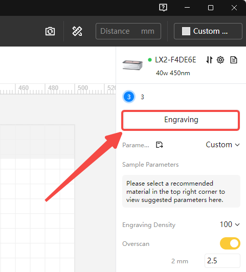Click the camera refresh capture icon
Image resolution: width=246 pixels, height=272 pixels.
(x=50, y=31)
